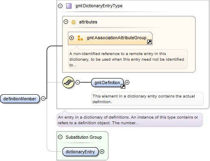Viewport: 210px width, 161px height.
Task: Select the purple complex type icon
Action: pos(69,6)
